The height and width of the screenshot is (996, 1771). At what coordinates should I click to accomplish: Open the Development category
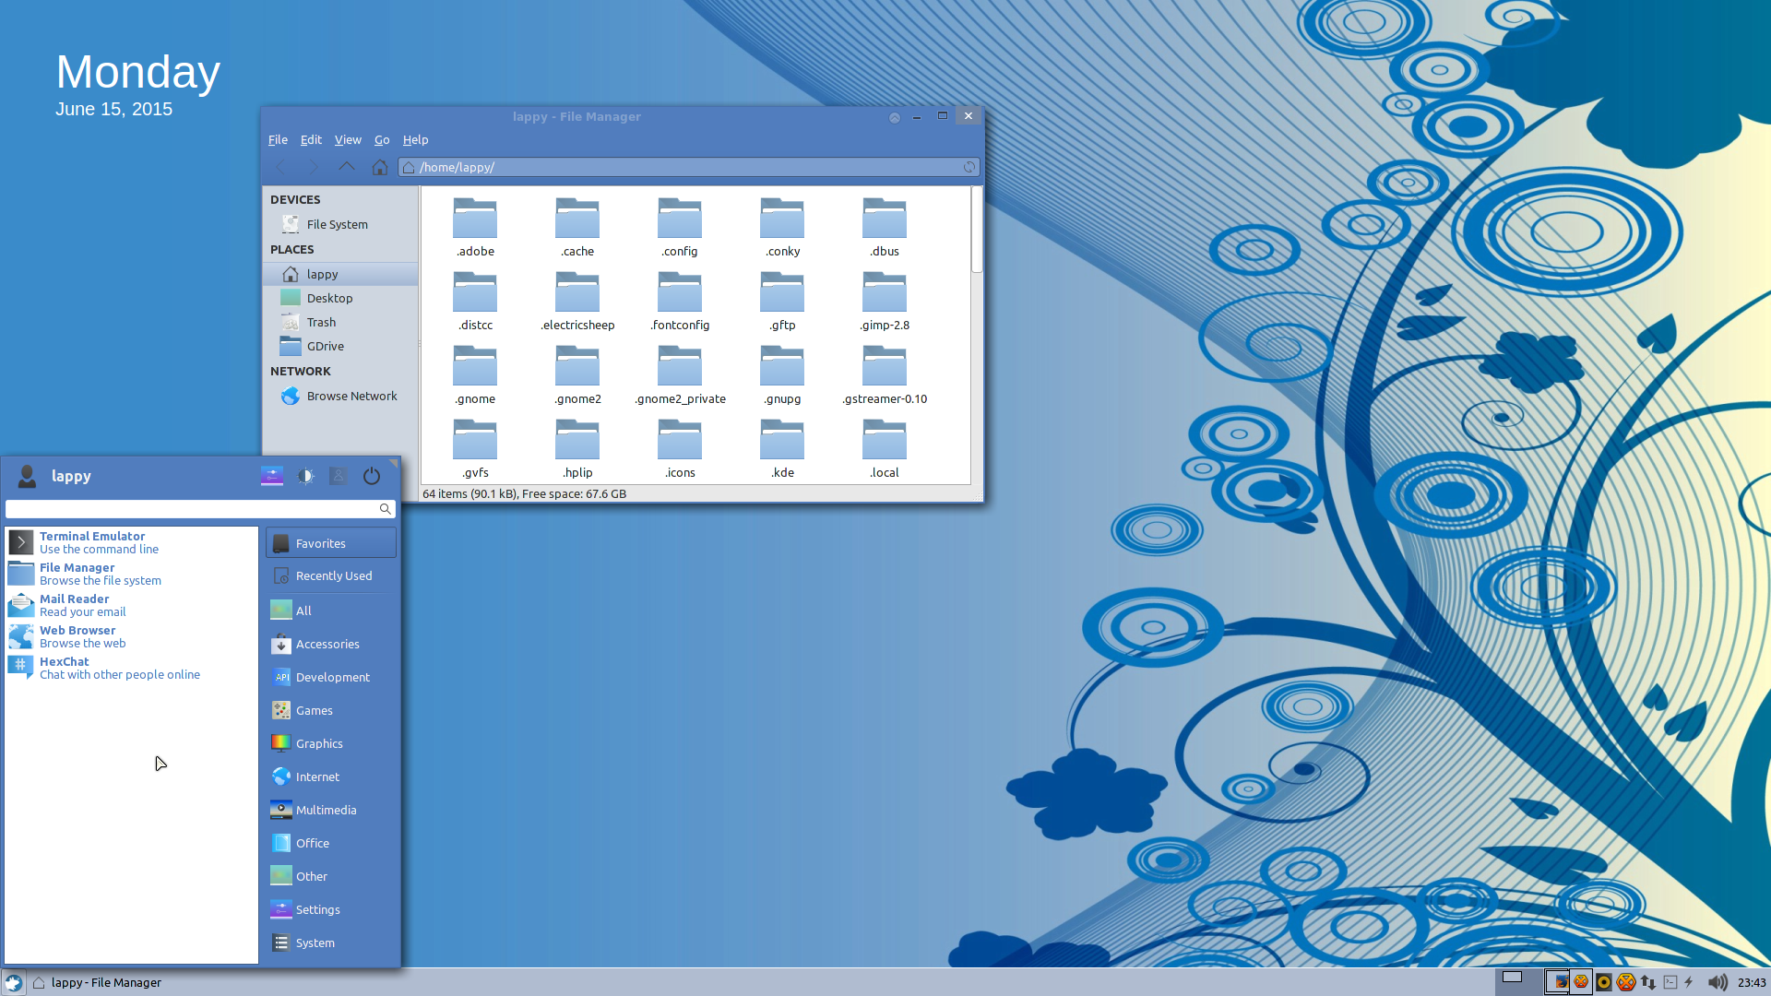tap(331, 677)
